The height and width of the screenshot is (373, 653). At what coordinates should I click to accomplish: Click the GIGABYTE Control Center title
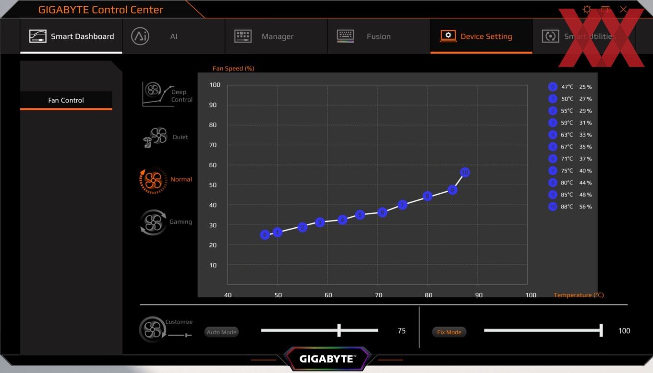[x=101, y=10]
